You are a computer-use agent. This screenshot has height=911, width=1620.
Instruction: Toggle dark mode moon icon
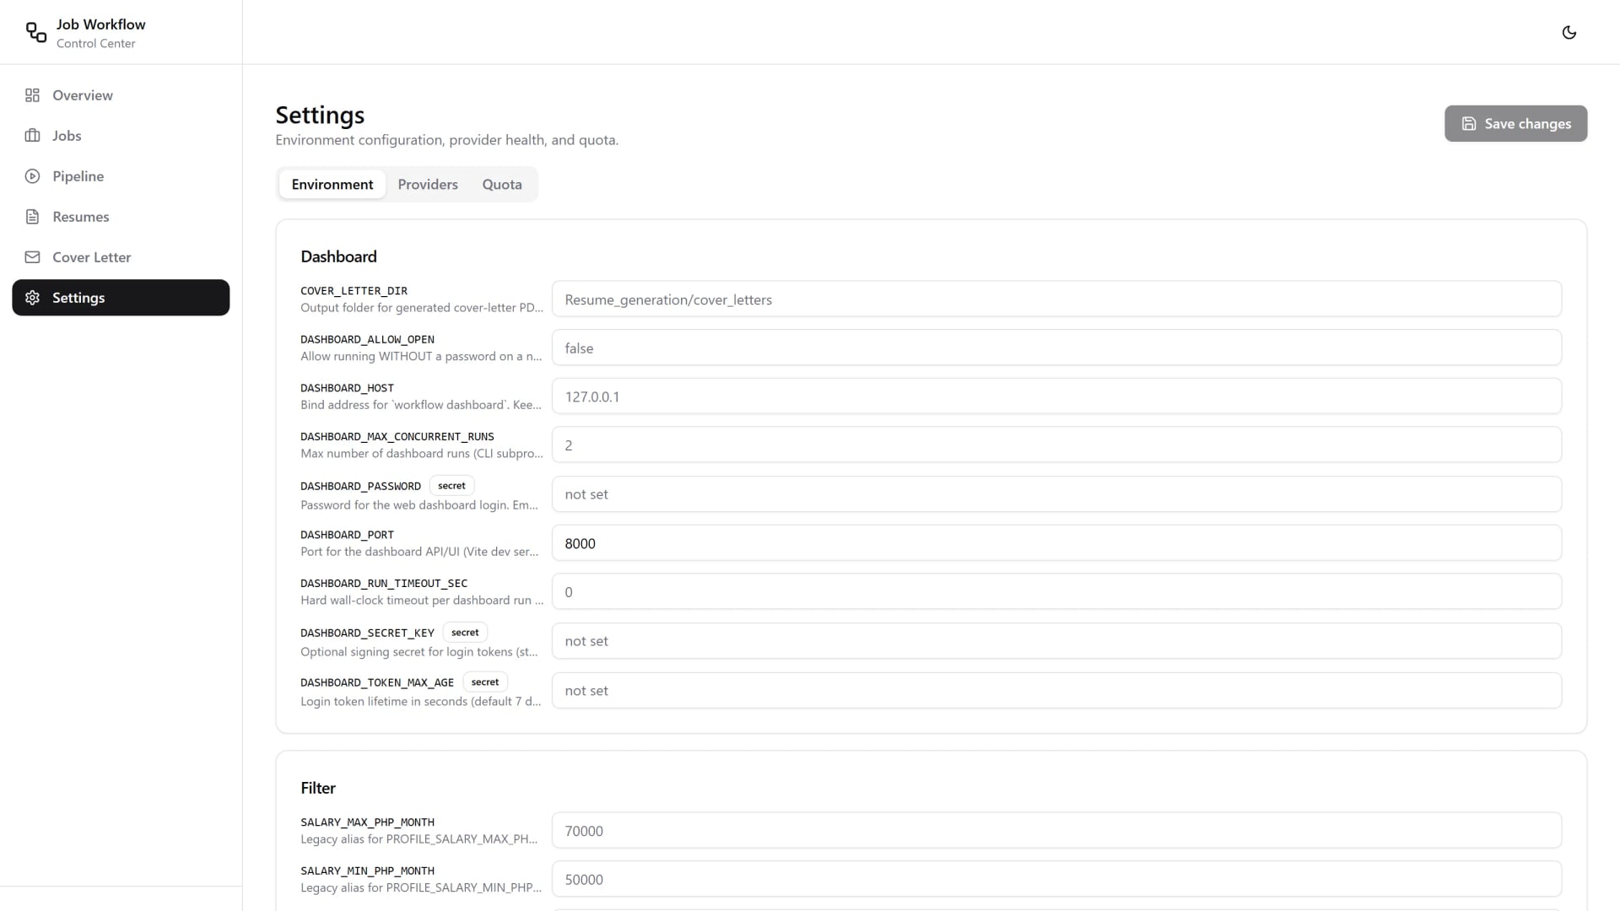(1569, 32)
